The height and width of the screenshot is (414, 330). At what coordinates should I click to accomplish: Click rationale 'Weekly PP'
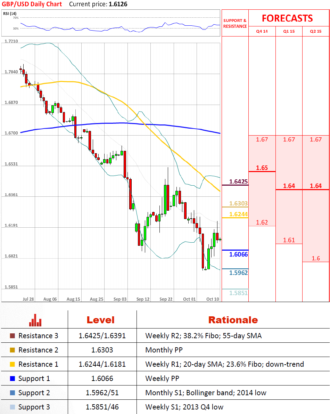pos(162,379)
